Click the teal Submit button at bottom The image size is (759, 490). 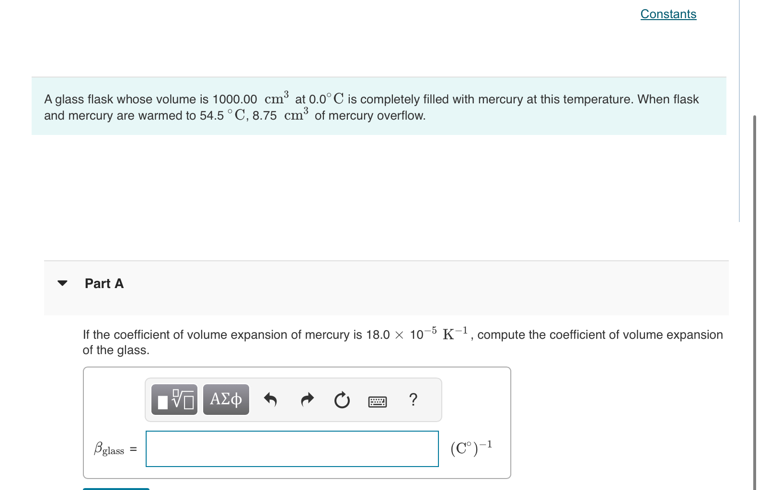click(x=116, y=489)
